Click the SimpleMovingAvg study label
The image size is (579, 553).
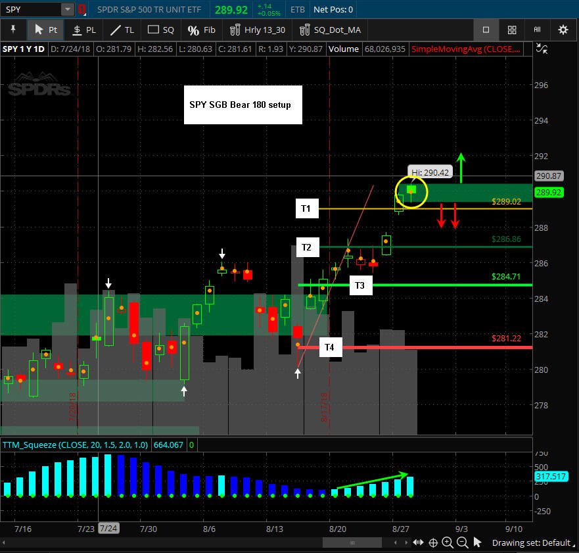[466, 49]
